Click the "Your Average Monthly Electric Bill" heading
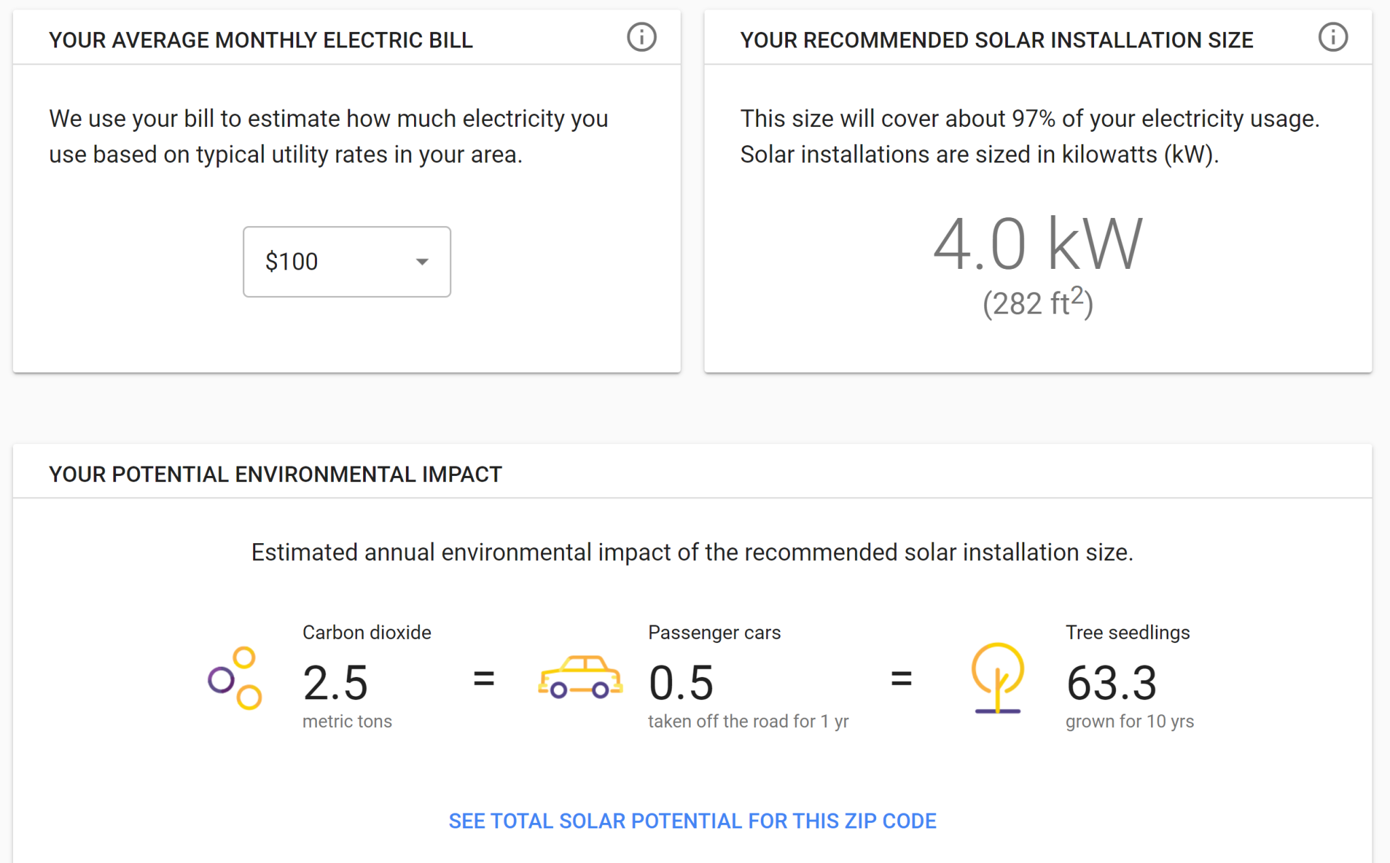The height and width of the screenshot is (863, 1390). [x=261, y=40]
